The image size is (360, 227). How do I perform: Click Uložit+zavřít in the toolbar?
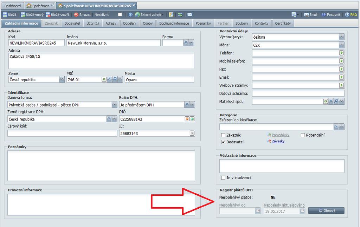pyautogui.click(x=58, y=15)
